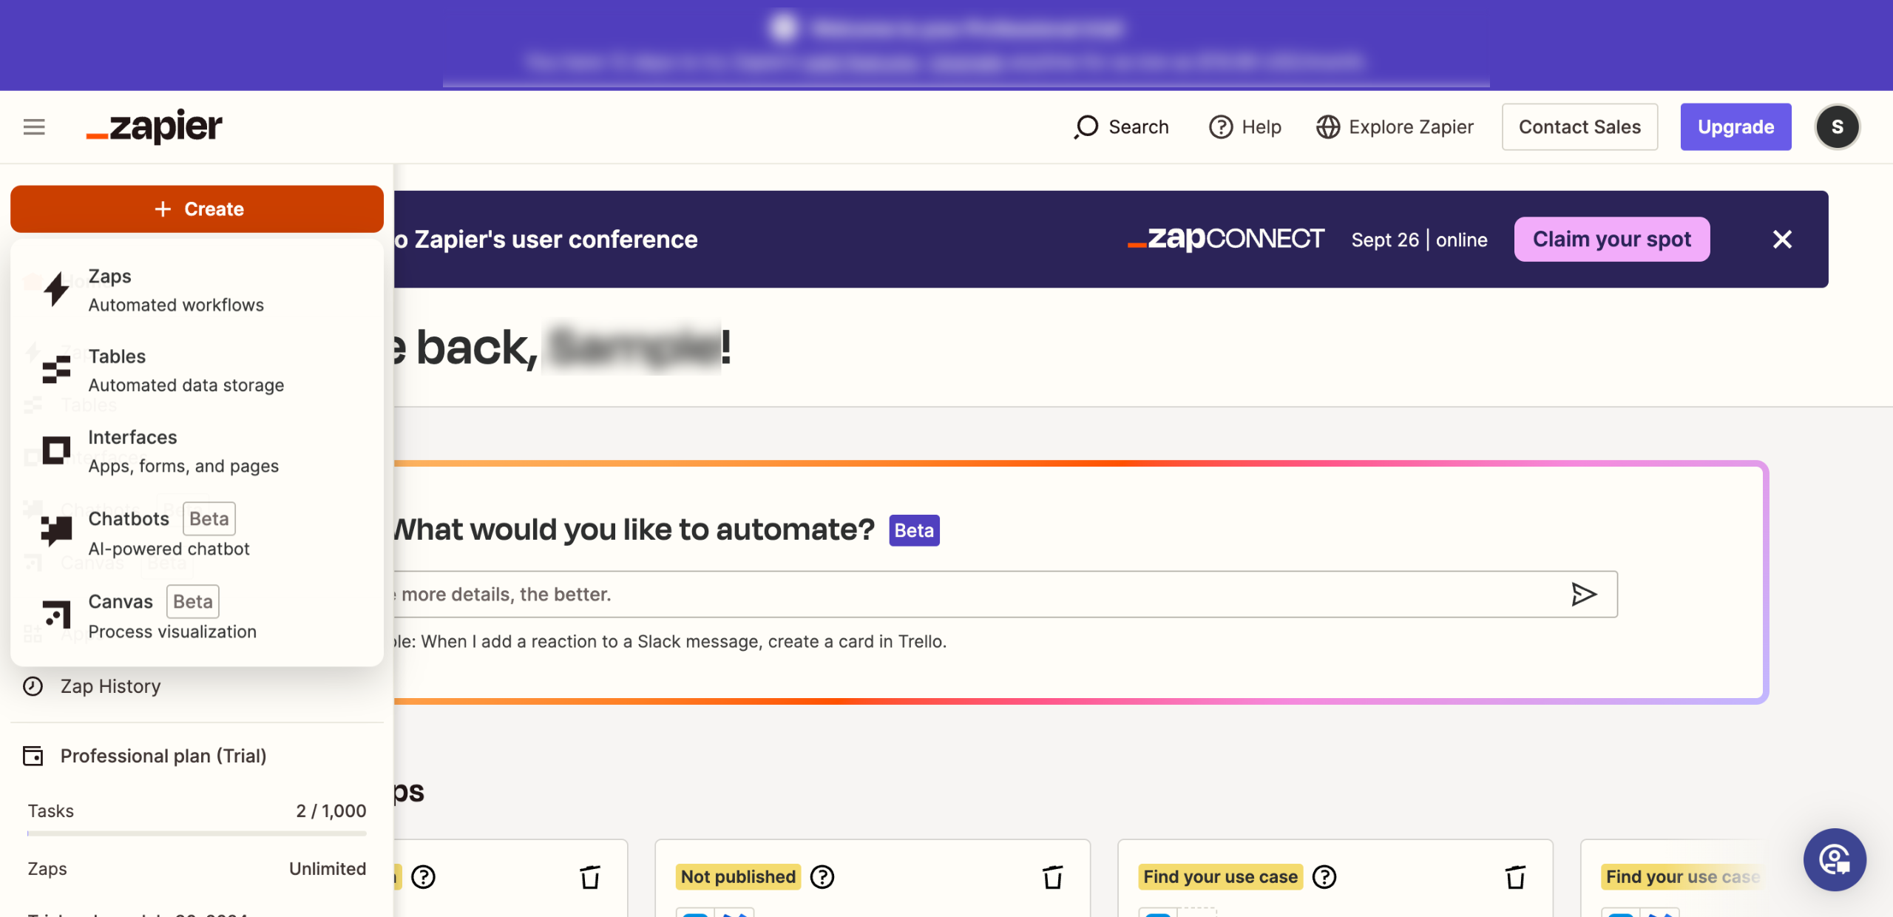The width and height of the screenshot is (1893, 917).
Task: Toggle the hamburger sidebar menu icon
Action: 34,127
